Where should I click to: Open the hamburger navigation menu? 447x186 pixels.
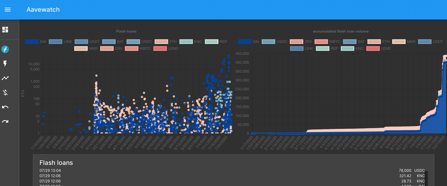click(7, 10)
